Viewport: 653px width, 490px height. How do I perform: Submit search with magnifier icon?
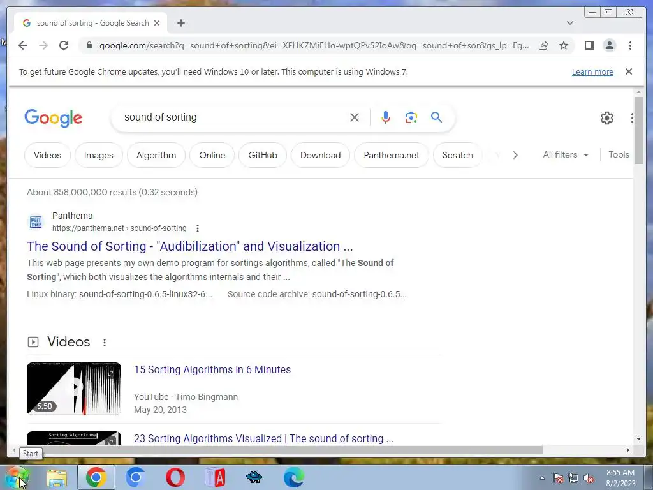[x=436, y=117]
